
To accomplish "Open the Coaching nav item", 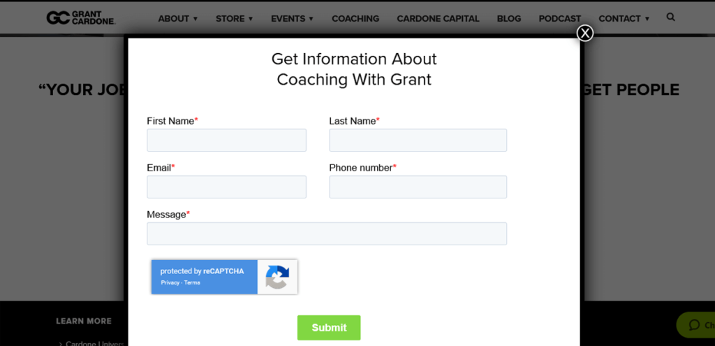I will coord(355,19).
